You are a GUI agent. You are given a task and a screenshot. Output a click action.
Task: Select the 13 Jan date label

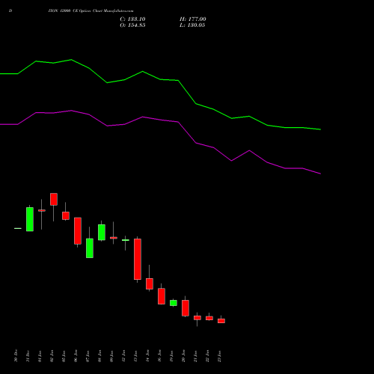point(135,356)
